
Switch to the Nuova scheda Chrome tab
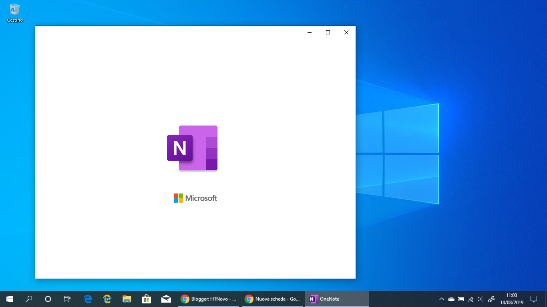point(272,299)
